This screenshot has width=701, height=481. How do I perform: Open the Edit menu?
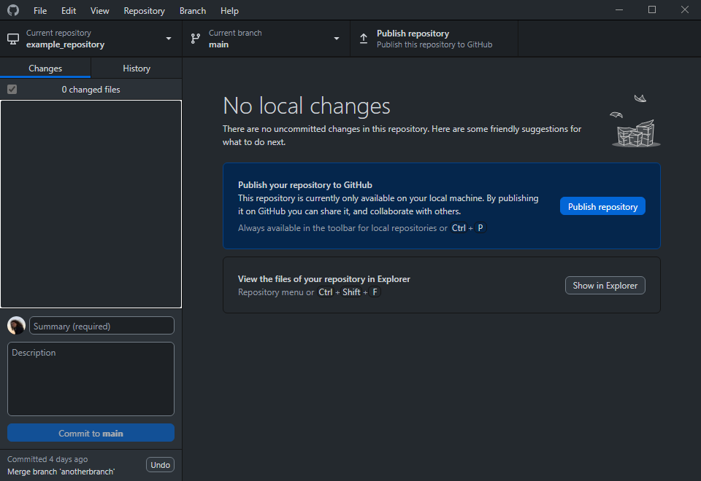click(69, 10)
